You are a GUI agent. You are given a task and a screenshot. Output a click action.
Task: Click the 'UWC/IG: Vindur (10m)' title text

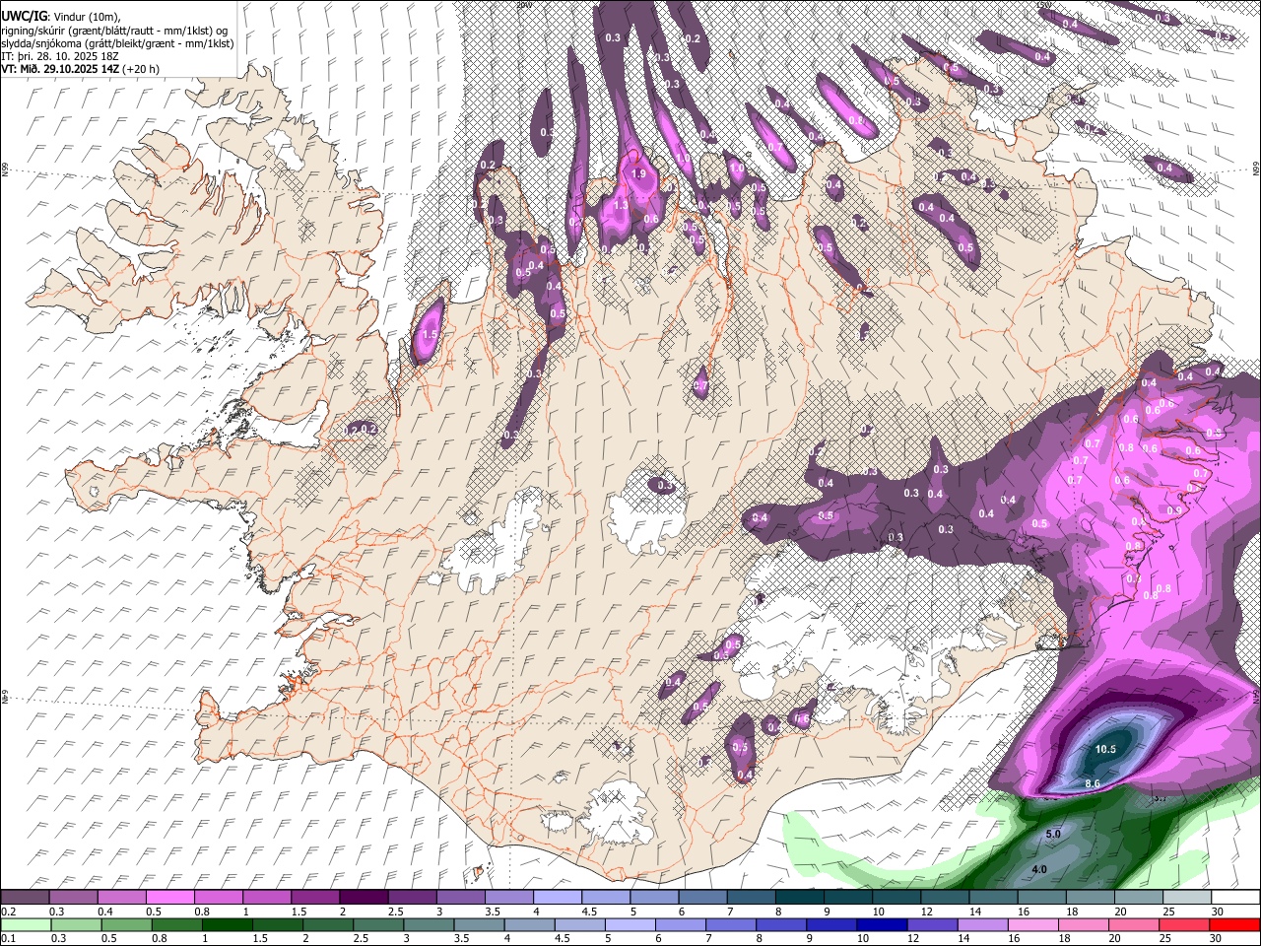(60, 16)
